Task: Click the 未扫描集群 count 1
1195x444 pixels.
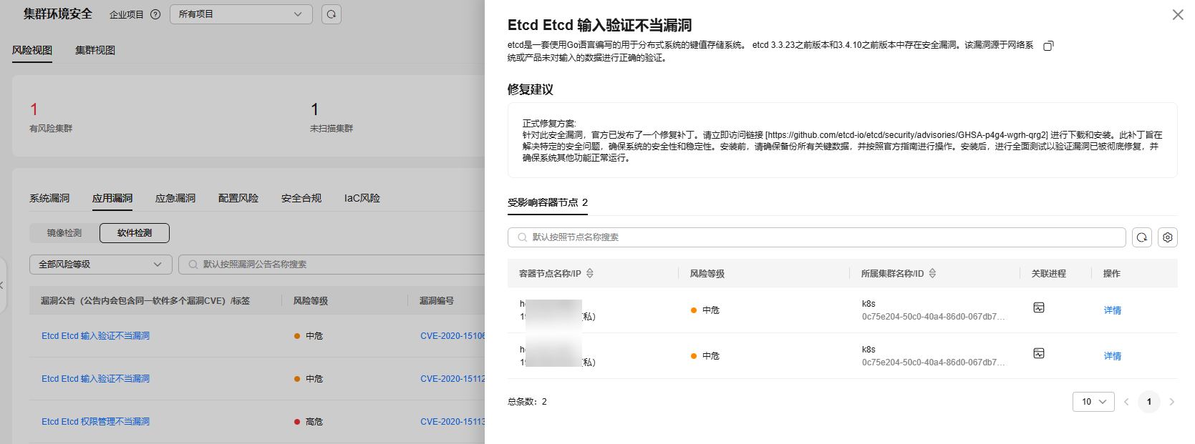Action: [x=314, y=109]
